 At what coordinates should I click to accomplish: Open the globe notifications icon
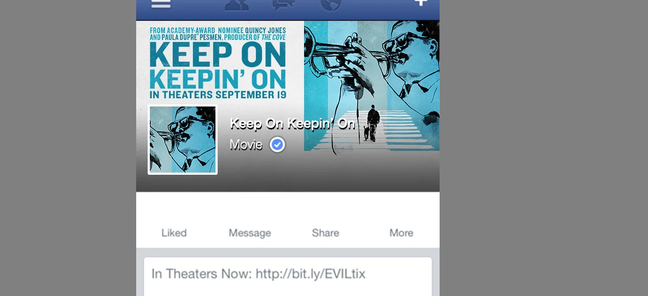[x=331, y=5]
